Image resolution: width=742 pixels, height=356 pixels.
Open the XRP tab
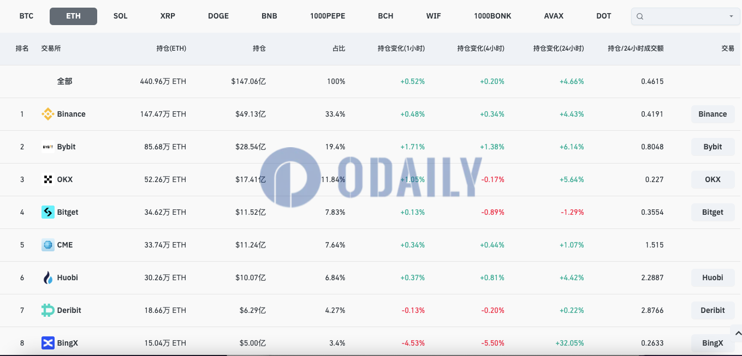168,16
